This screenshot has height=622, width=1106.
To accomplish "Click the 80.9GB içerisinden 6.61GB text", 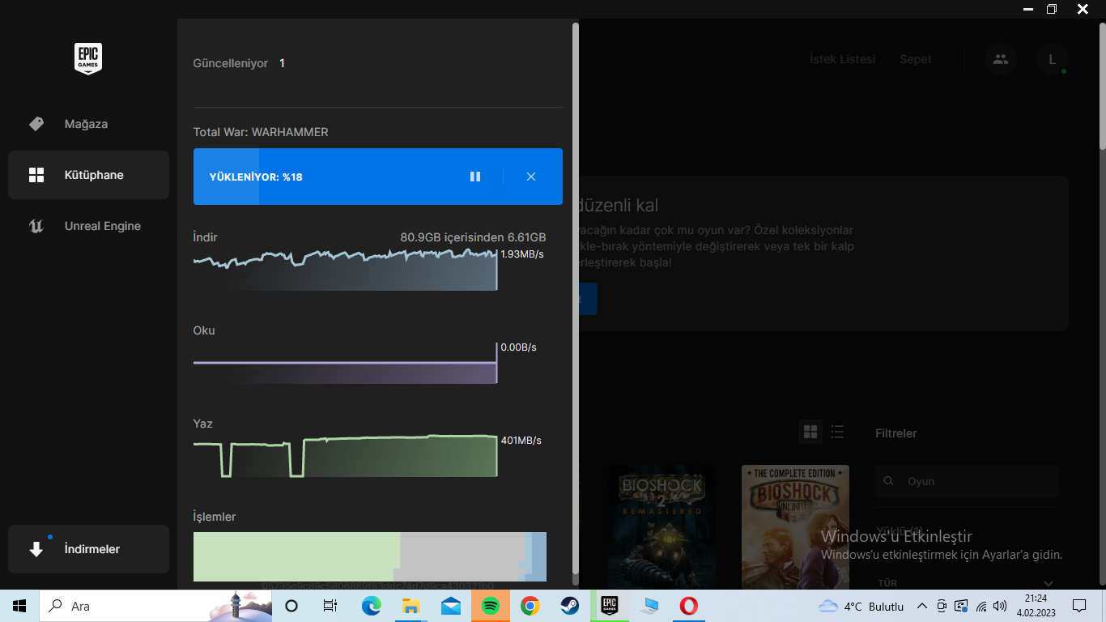I will (x=473, y=237).
